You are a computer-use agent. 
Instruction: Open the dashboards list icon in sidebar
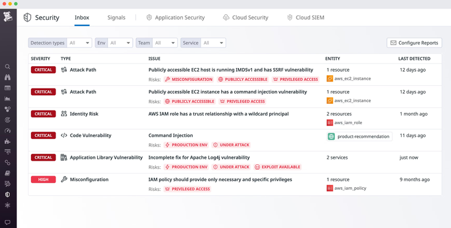click(x=8, y=88)
